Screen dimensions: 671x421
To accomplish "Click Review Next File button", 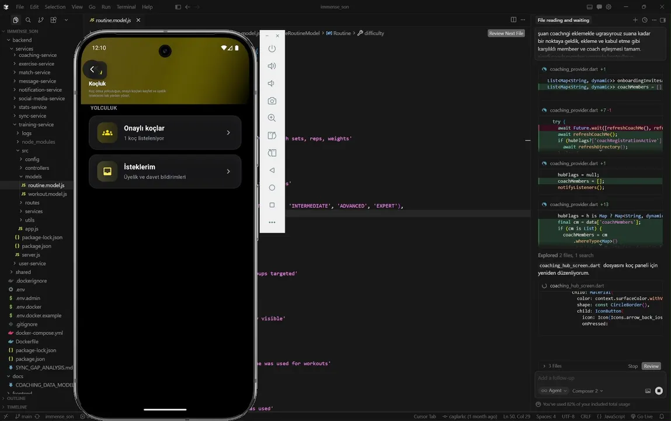I will [506, 33].
